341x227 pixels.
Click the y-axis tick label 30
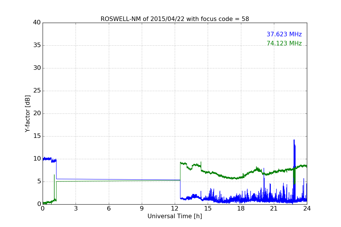point(37,68)
